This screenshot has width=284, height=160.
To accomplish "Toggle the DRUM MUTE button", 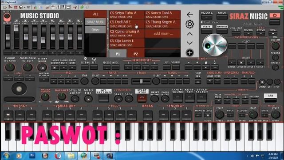I will [x=72, y=68].
